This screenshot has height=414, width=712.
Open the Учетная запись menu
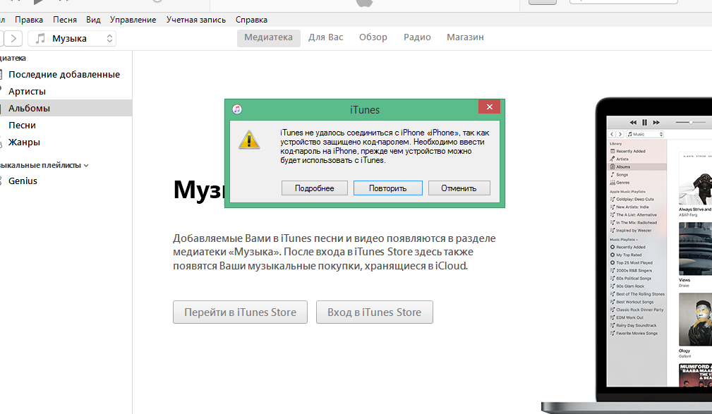pos(195,20)
